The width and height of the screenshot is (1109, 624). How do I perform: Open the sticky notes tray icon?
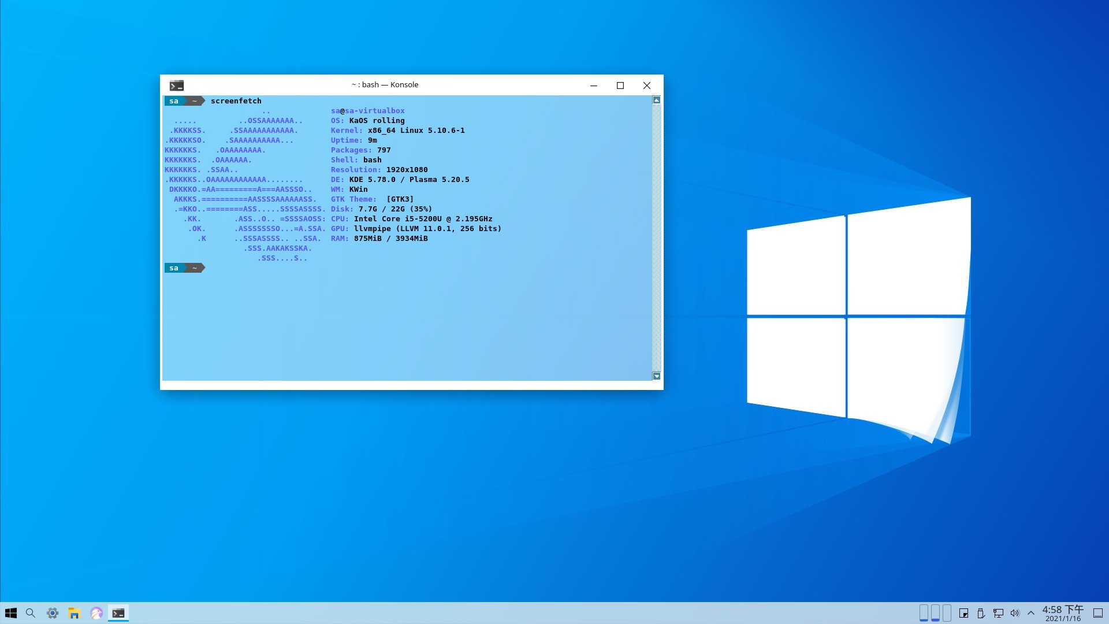pos(963,613)
